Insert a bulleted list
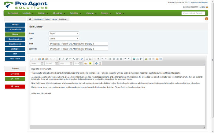 (x=90, y=59)
